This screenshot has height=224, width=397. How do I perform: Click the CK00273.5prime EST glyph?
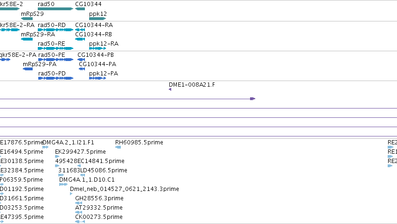tap(80, 222)
